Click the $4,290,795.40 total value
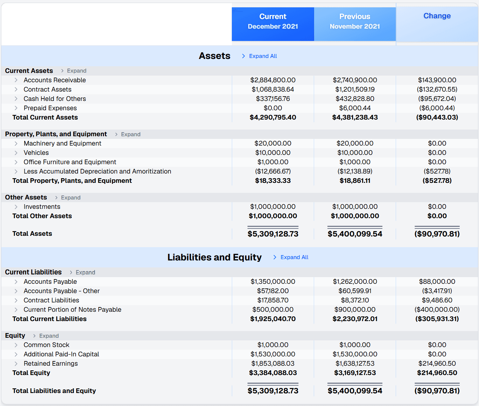 pos(273,117)
